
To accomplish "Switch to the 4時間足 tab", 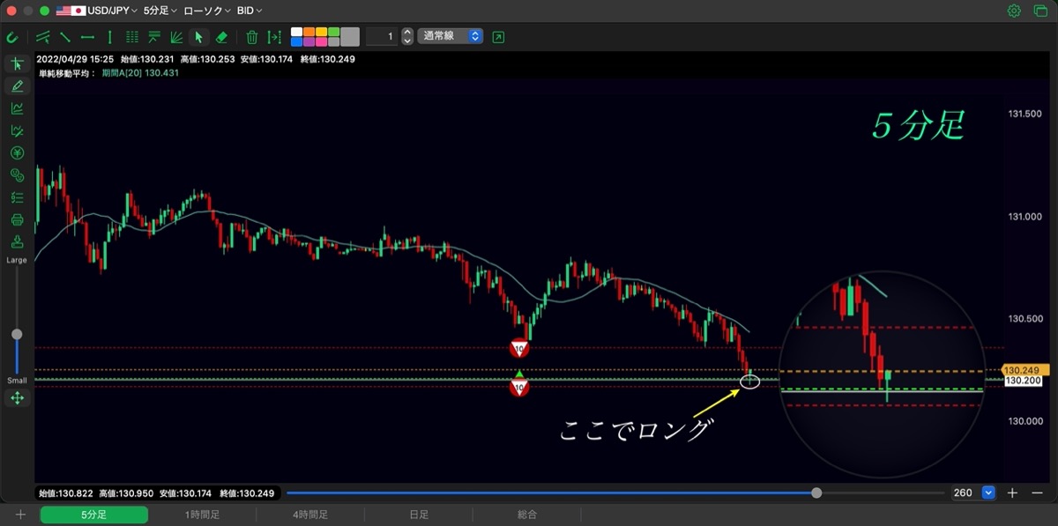I will 310,515.
